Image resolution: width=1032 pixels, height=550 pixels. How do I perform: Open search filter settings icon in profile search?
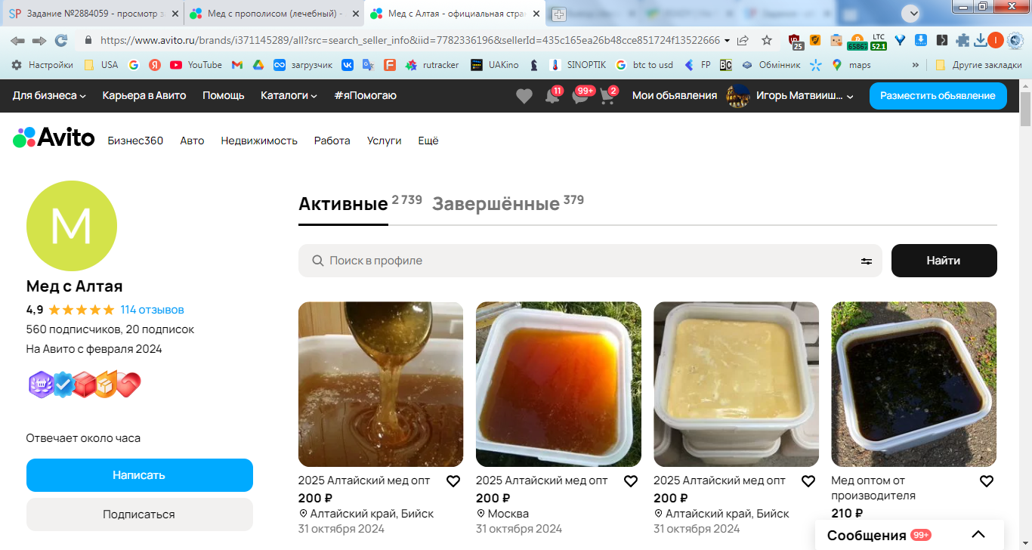click(866, 261)
